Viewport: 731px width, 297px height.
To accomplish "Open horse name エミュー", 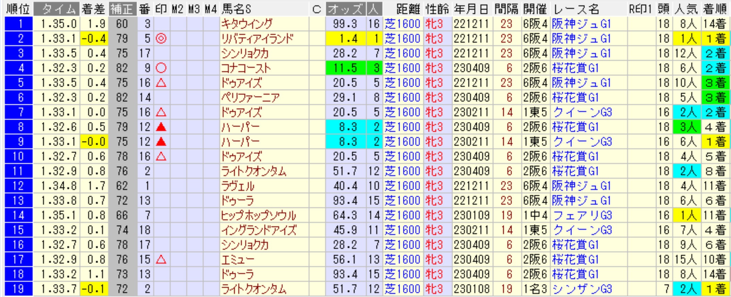I will pos(238,260).
